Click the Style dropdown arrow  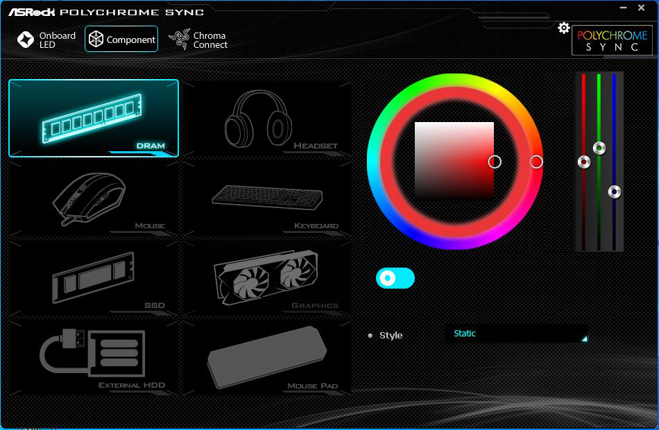click(x=584, y=338)
